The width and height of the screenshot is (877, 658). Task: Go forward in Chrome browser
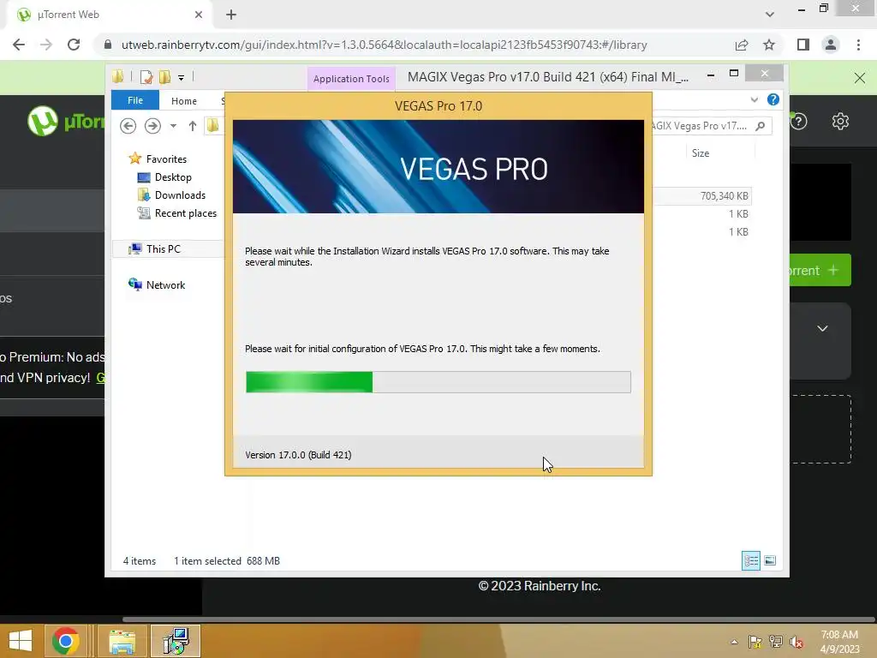46,45
